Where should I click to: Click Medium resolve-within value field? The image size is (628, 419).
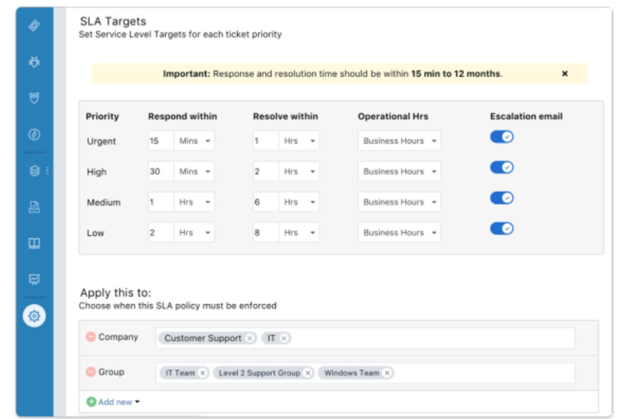pos(266,202)
